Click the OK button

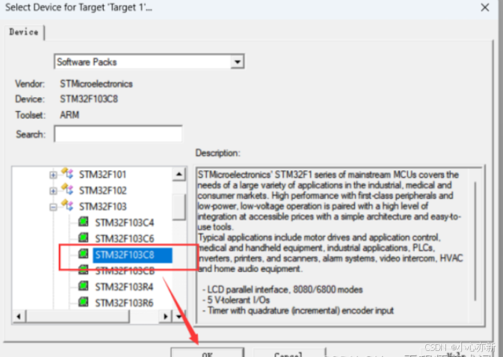(207, 353)
